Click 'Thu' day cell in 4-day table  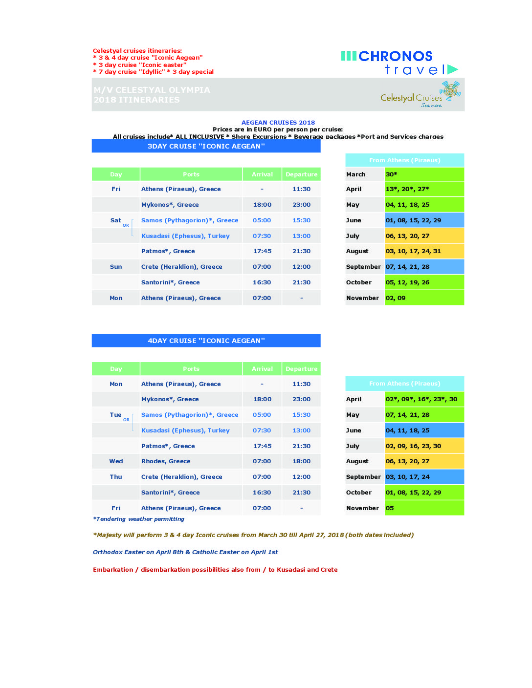click(x=116, y=477)
